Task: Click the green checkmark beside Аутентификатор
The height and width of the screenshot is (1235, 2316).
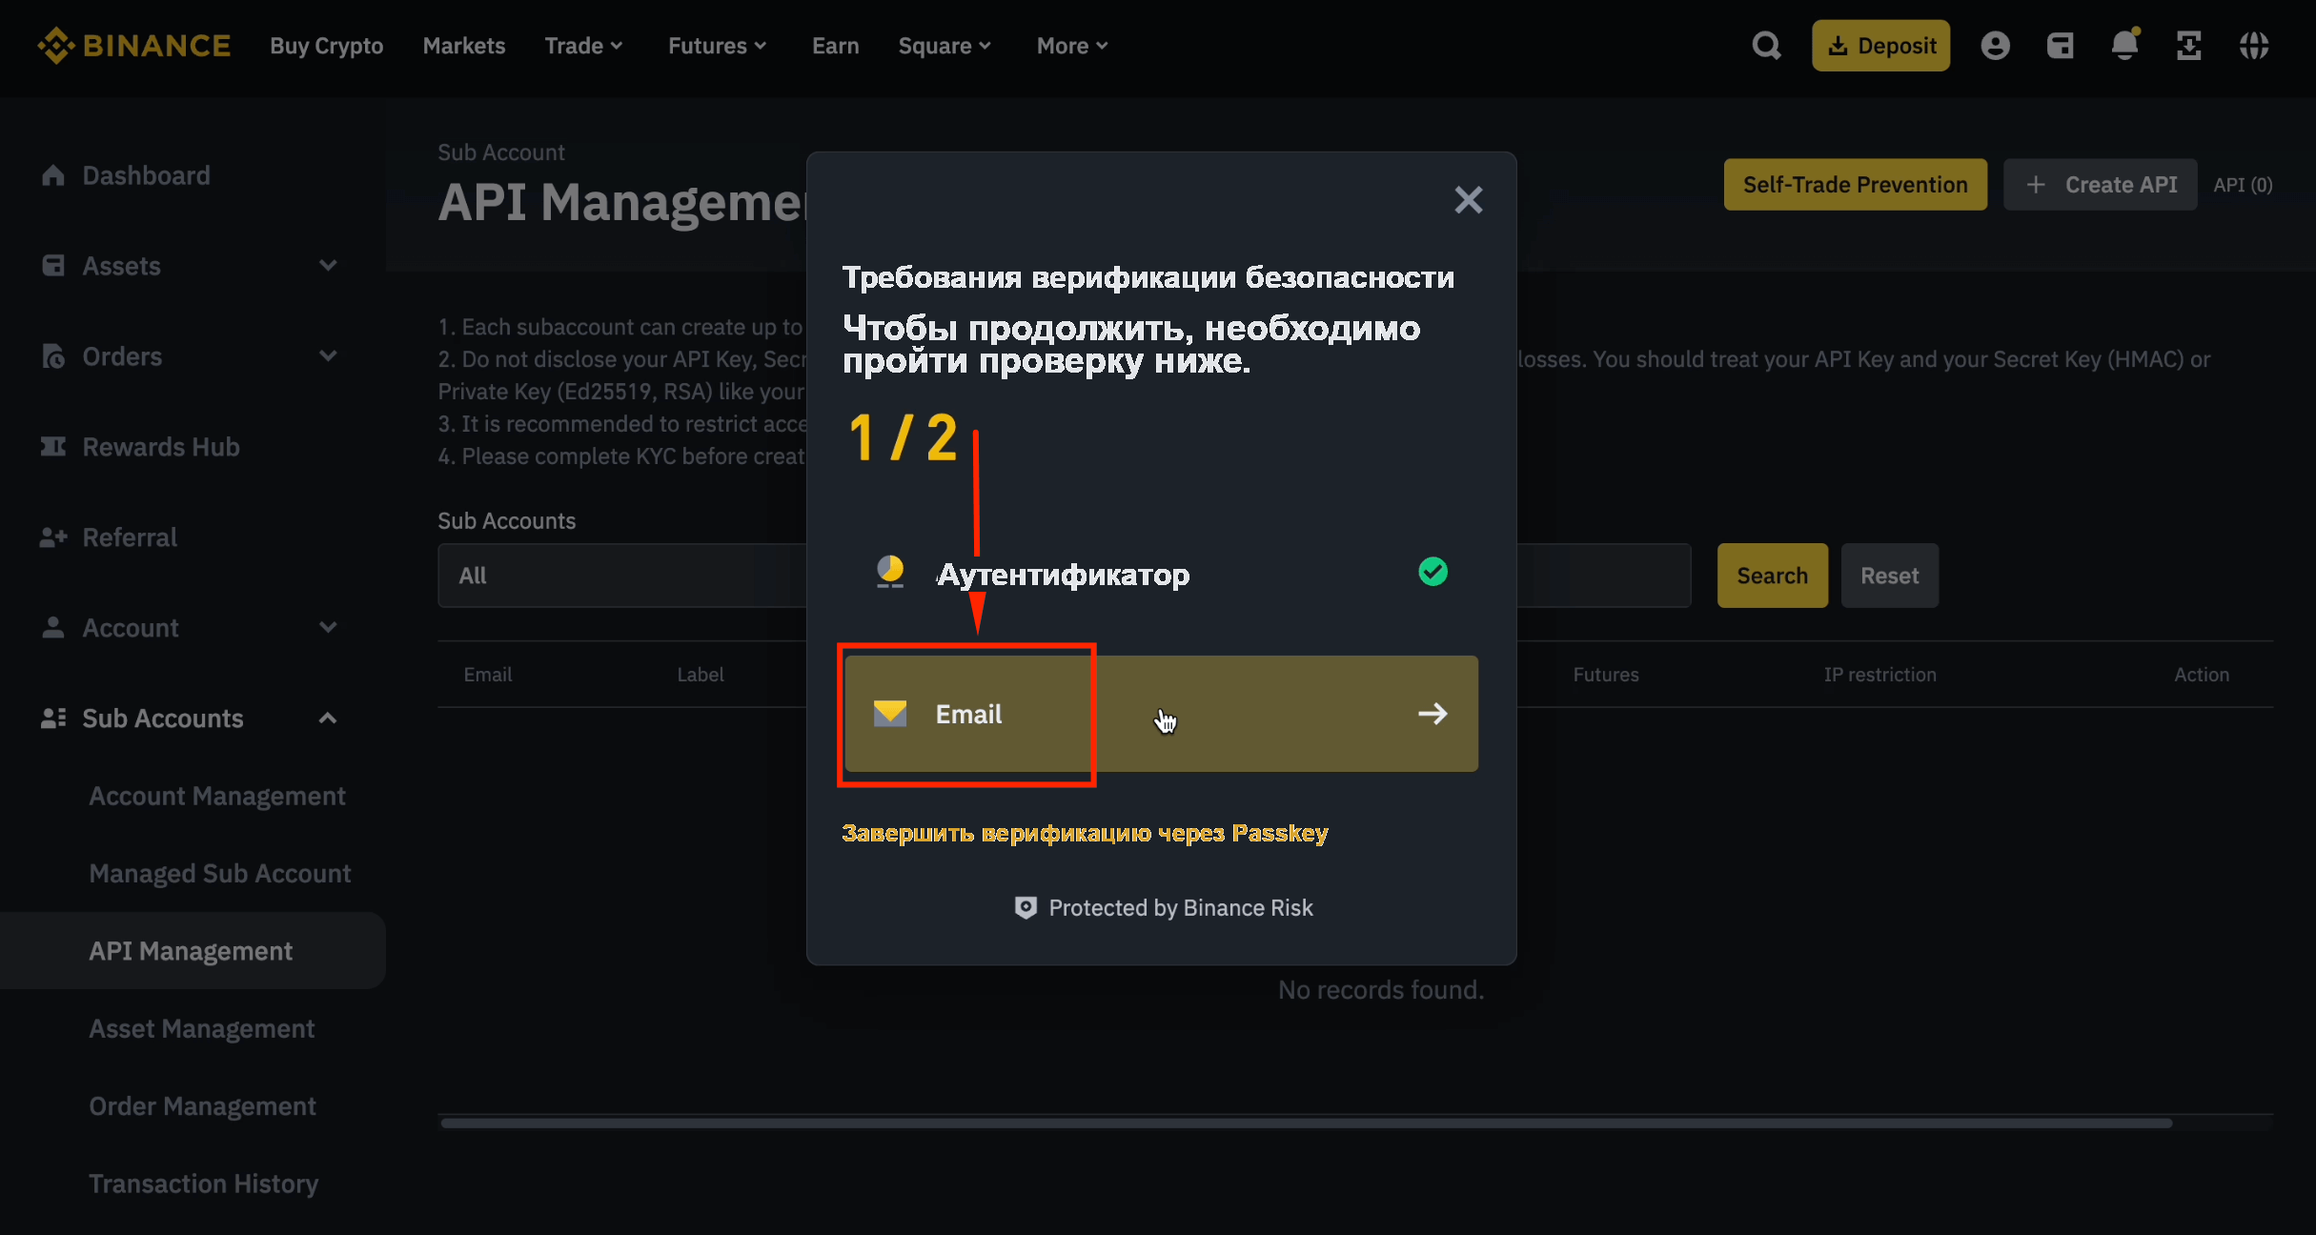Action: [x=1432, y=572]
